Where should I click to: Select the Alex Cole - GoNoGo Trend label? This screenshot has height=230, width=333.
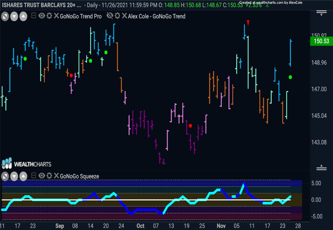click(156, 16)
